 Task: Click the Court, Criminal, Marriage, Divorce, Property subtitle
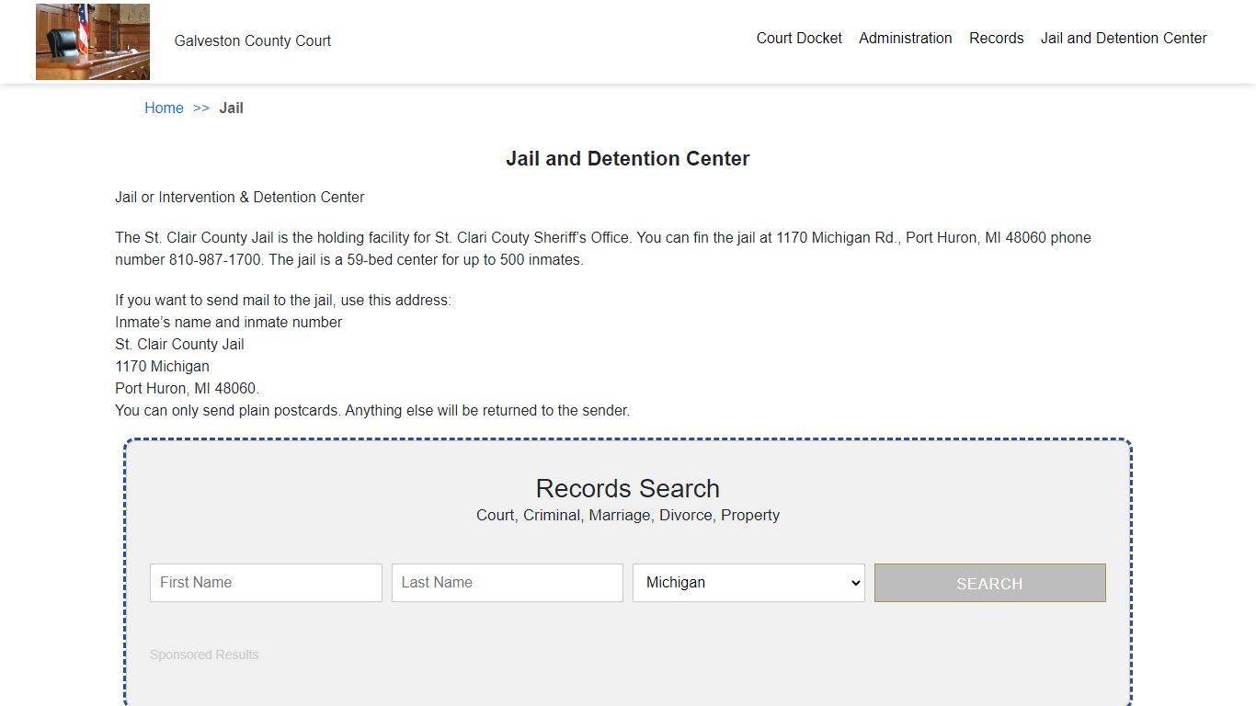click(627, 515)
